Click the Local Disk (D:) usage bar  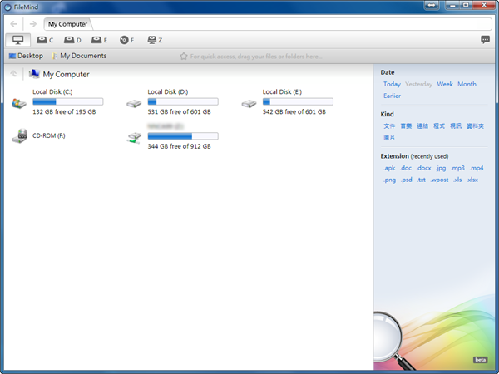183,101
